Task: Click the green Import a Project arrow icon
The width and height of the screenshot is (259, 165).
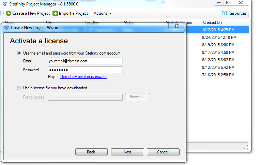Action: tap(55, 13)
